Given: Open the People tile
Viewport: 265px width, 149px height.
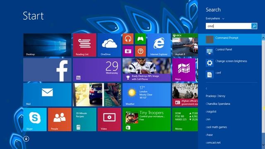Looking at the screenshot, I should tap(60, 120).
